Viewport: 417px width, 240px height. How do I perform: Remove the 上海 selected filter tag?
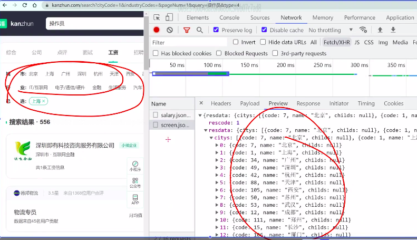[44, 101]
